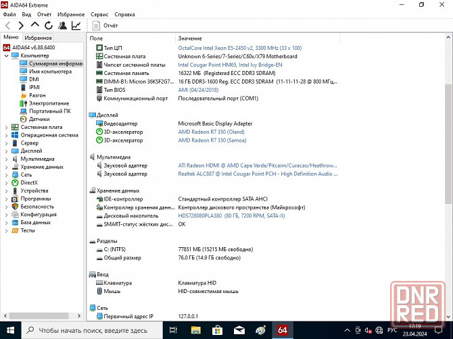
Task: Expand the Хранение данных tree node
Action: 6,167
